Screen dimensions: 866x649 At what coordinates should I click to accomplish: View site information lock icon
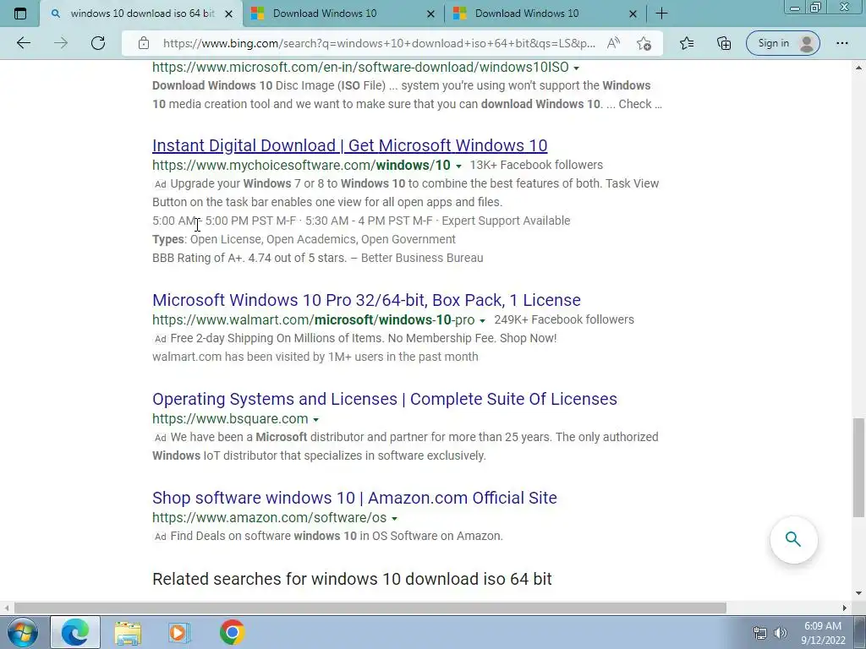click(144, 43)
